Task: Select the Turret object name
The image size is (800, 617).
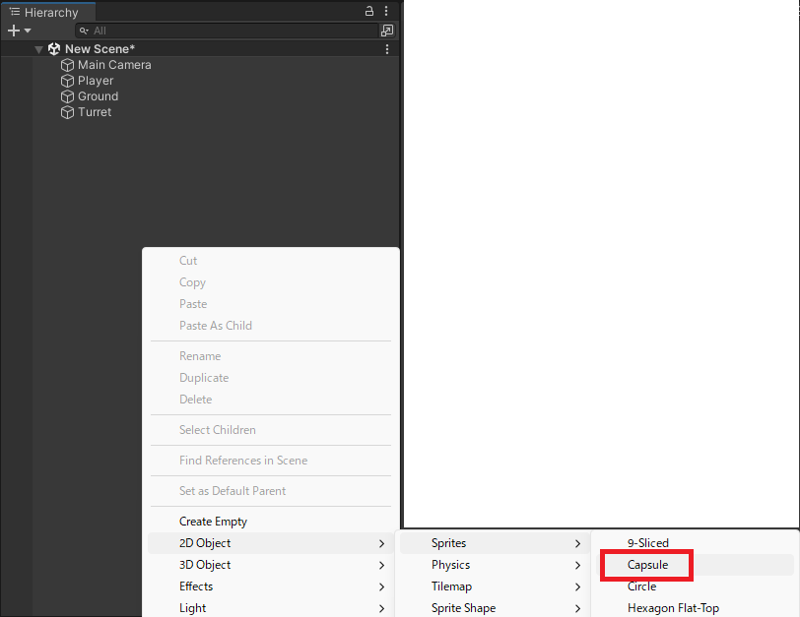Action: coord(95,112)
